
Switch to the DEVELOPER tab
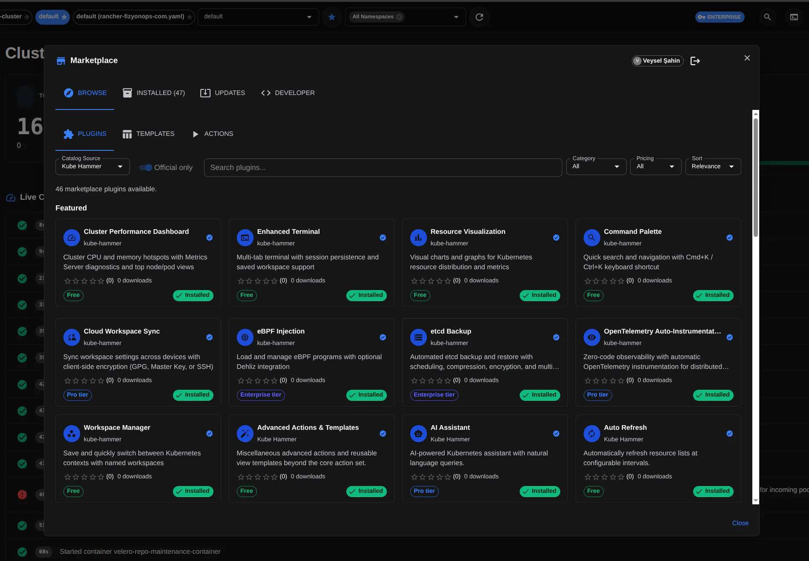pyautogui.click(x=288, y=93)
